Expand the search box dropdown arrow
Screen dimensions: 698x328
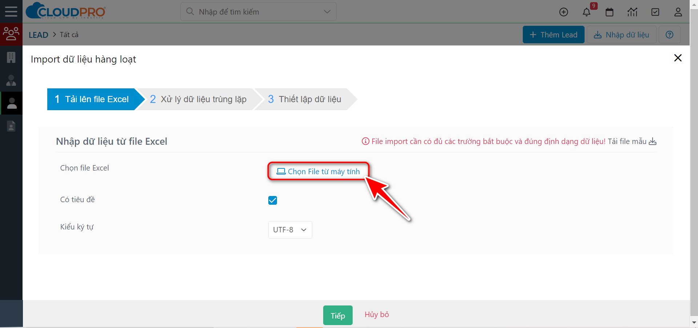click(x=327, y=12)
